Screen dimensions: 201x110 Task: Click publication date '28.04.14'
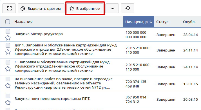191,35
